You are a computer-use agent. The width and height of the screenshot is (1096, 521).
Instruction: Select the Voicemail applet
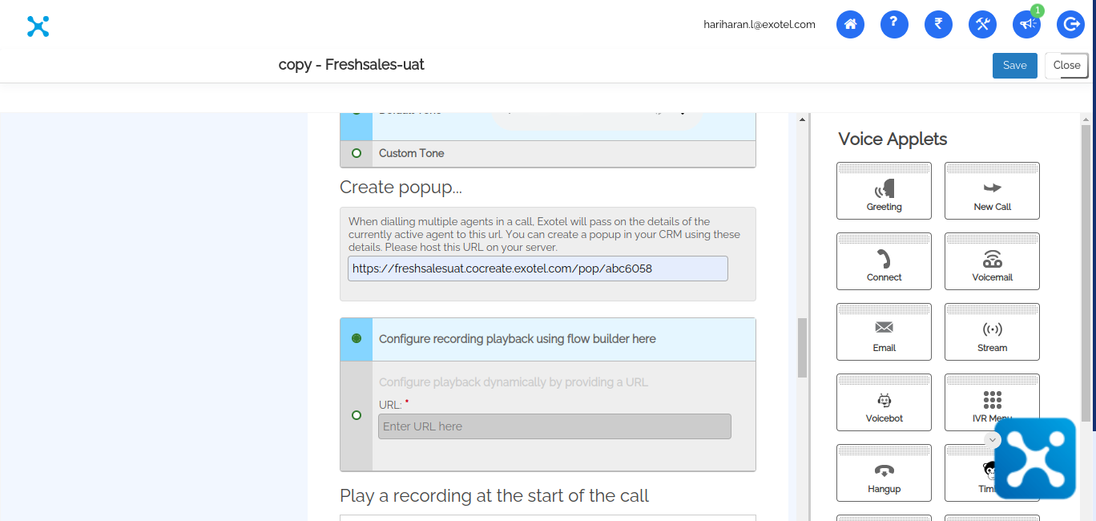point(992,261)
